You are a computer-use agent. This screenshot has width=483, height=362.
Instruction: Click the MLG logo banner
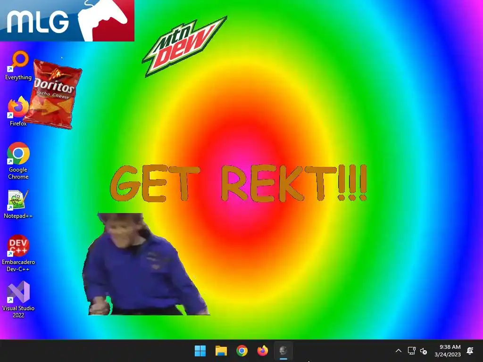(67, 21)
